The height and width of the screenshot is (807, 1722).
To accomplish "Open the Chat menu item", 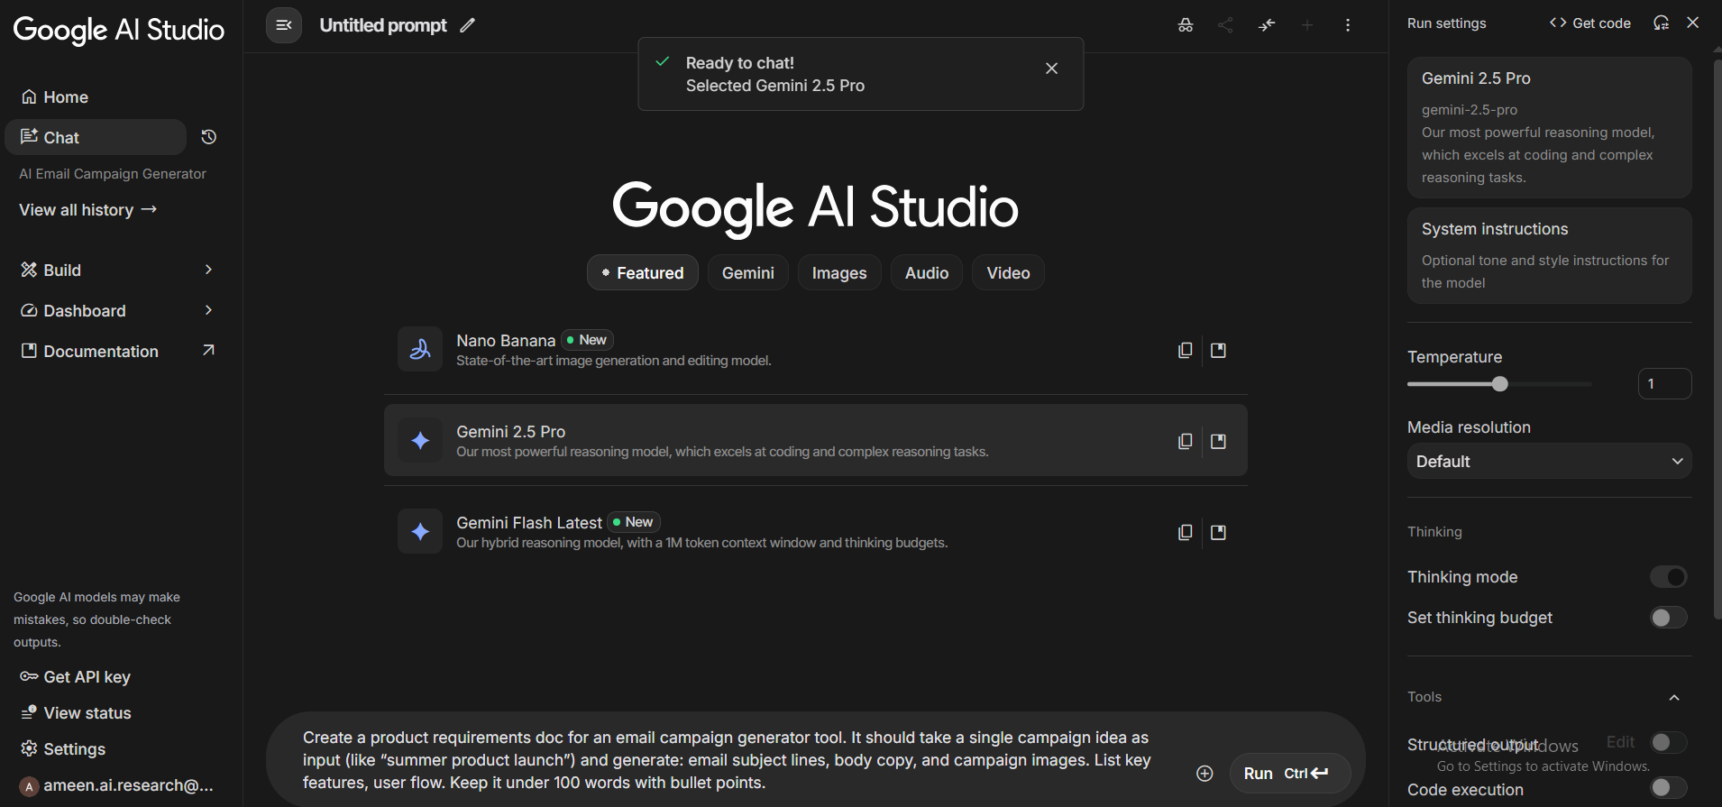I will click(96, 137).
